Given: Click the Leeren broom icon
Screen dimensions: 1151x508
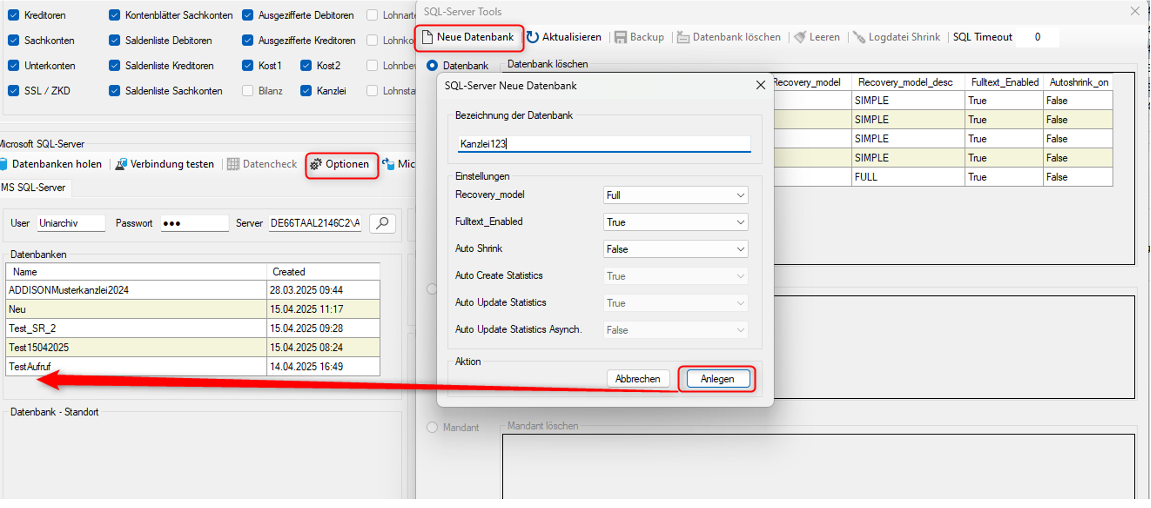Looking at the screenshot, I should pyautogui.click(x=800, y=37).
